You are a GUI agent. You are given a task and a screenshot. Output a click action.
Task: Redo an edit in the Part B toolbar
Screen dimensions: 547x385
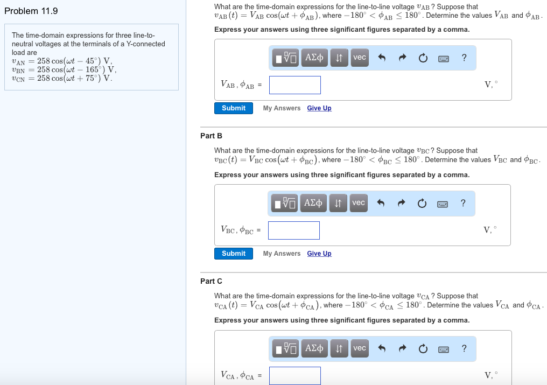(401, 203)
